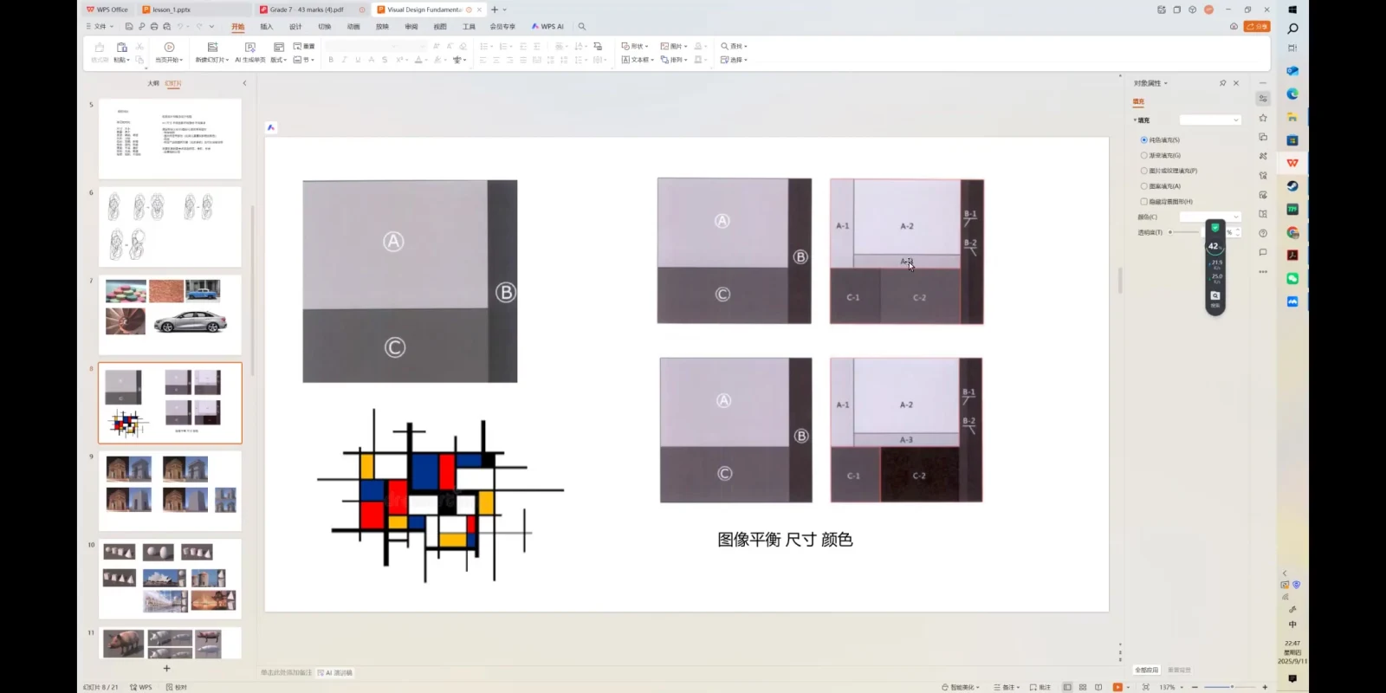
Task: Open the color (C) dropdown in properties panel
Action: click(1210, 217)
